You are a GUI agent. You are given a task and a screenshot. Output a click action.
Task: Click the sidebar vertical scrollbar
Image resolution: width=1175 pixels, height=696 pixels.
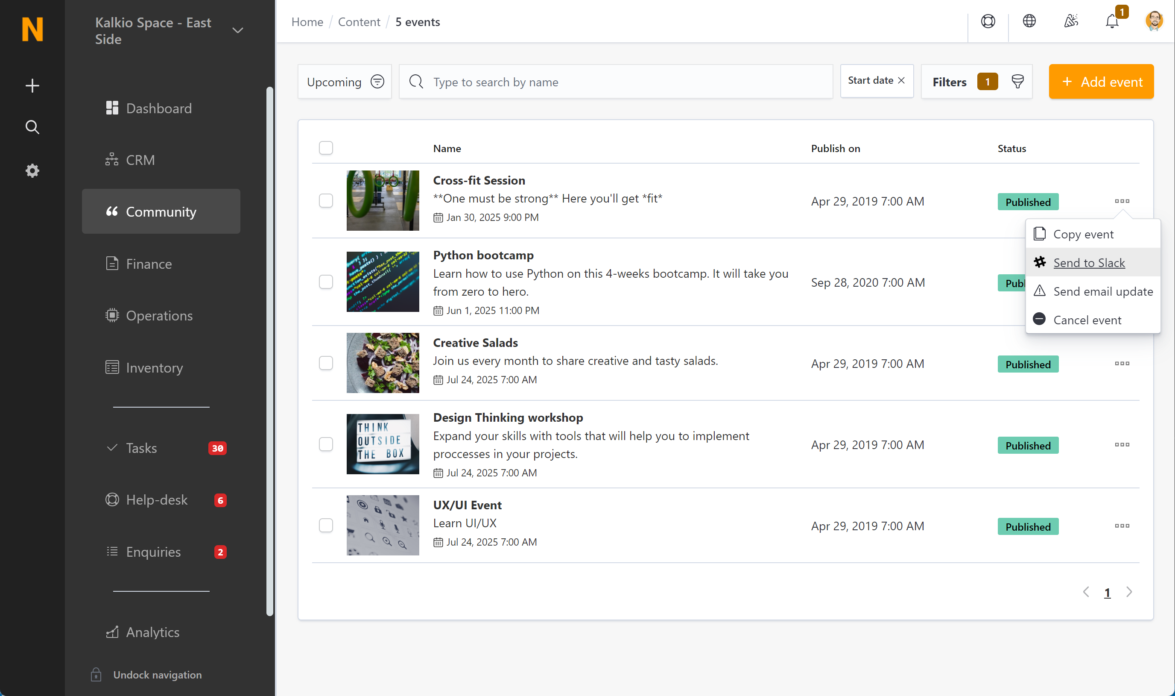click(269, 351)
